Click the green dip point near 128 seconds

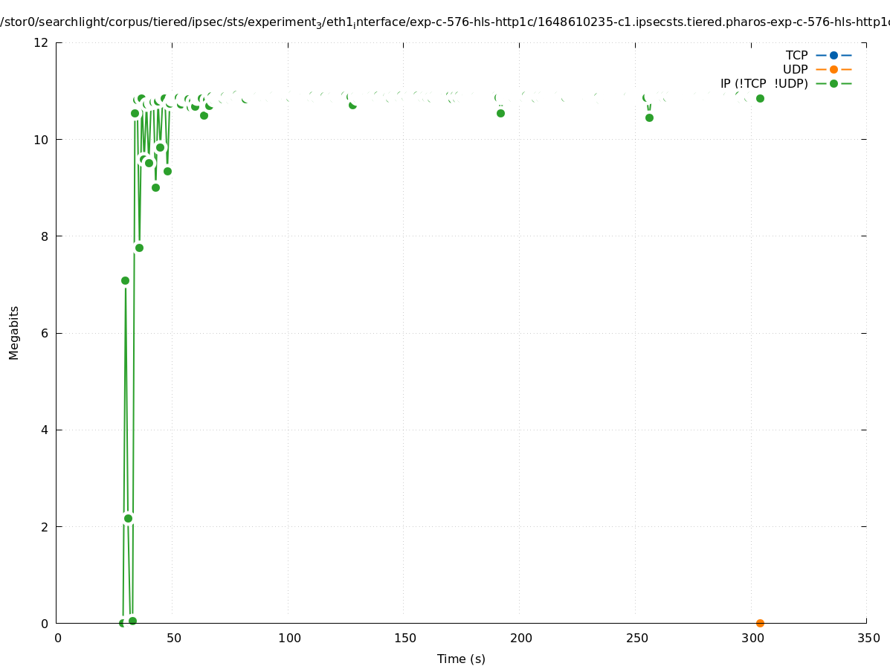tap(352, 105)
